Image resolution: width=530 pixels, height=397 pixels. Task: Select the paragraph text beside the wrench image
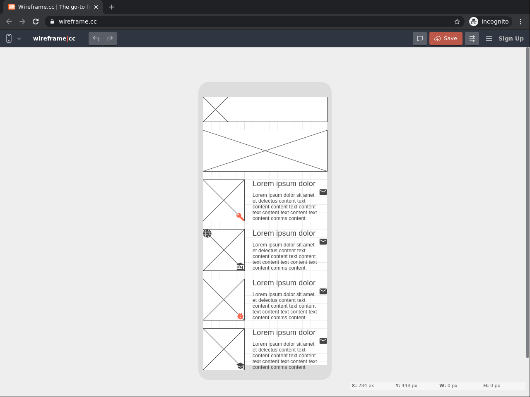pos(285,207)
